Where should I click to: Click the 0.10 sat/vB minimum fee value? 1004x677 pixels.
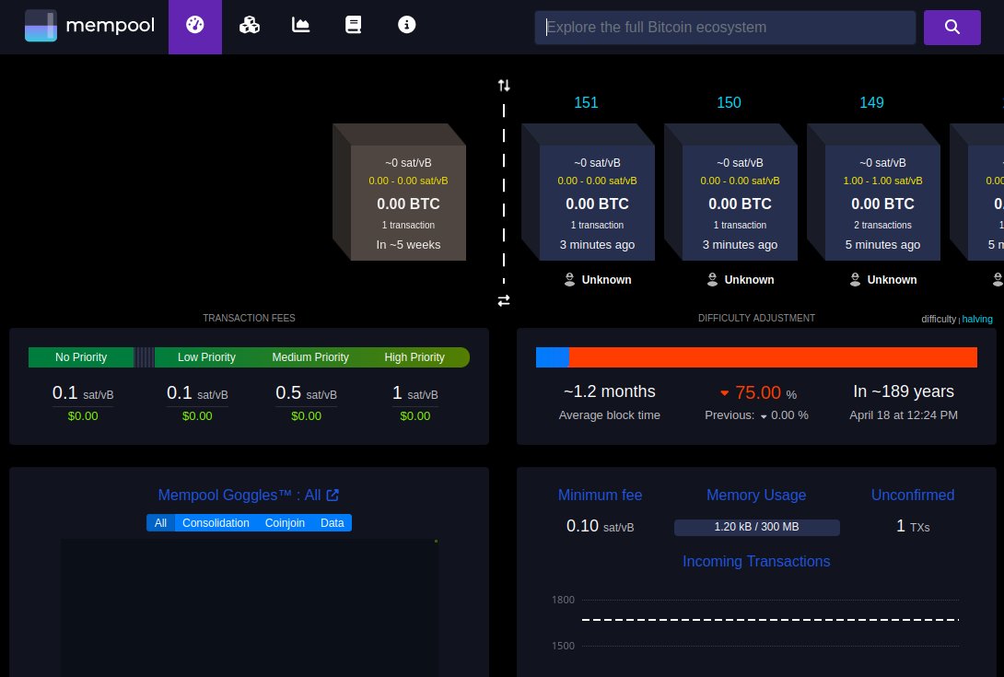click(x=600, y=527)
